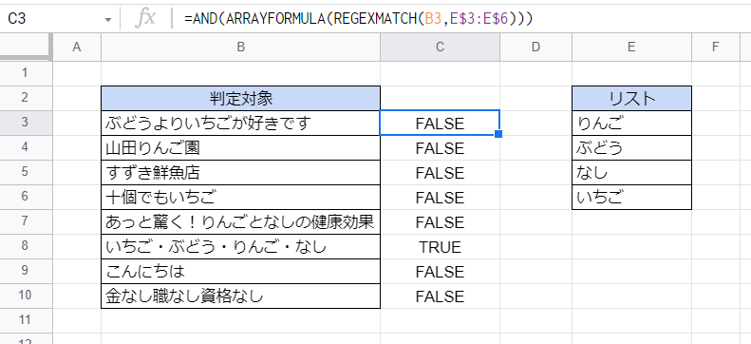Click the TRUE result in row 8
This screenshot has width=751, height=344.
pyautogui.click(x=441, y=247)
